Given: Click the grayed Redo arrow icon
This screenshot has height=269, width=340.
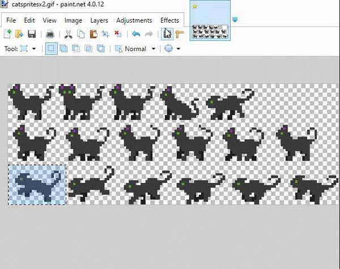Looking at the screenshot, I should coord(148,34).
